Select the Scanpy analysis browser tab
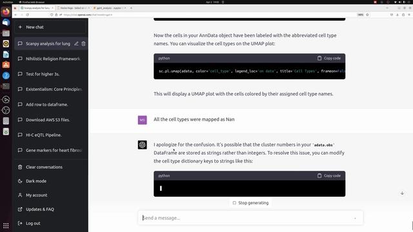 37,8
